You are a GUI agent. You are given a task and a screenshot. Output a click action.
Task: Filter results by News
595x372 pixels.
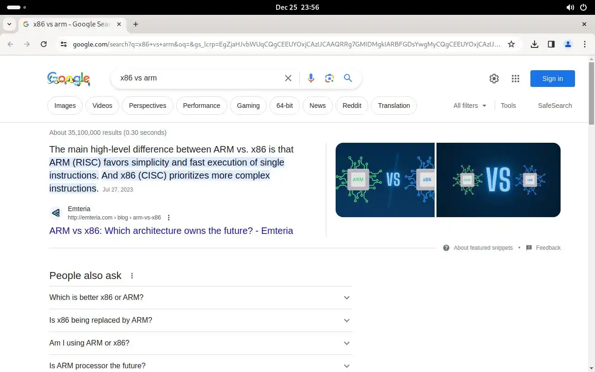point(317,106)
